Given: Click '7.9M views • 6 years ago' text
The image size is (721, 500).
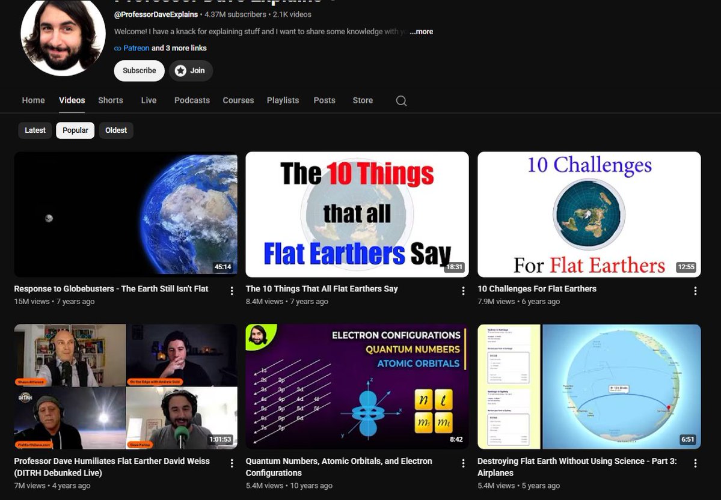Looking at the screenshot, I should click(519, 302).
